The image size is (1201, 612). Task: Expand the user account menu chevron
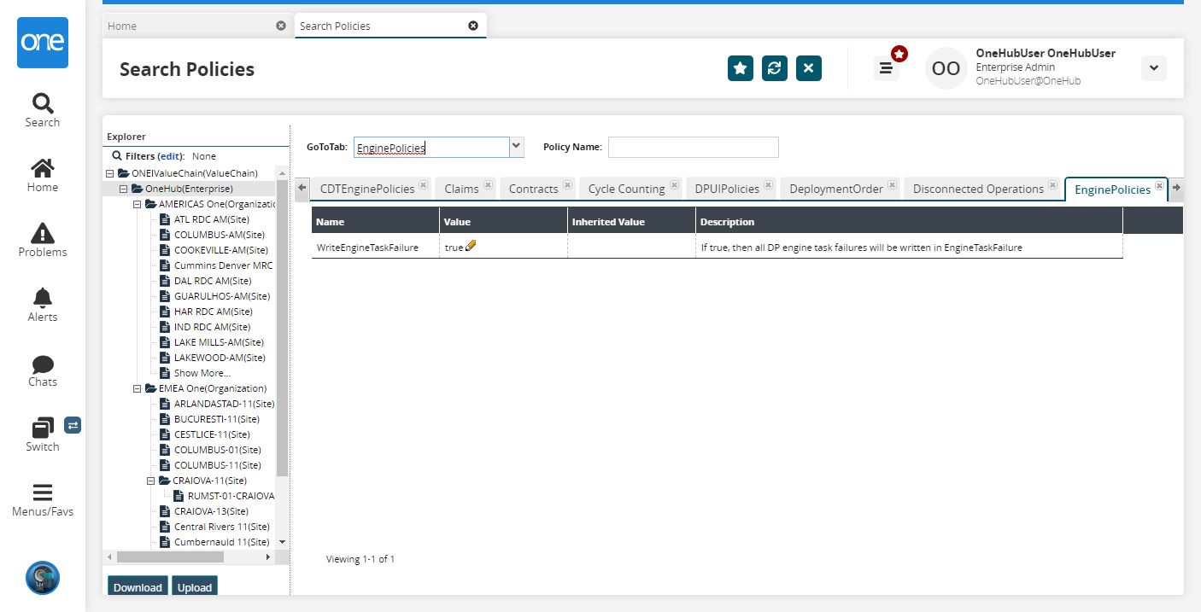pos(1153,68)
